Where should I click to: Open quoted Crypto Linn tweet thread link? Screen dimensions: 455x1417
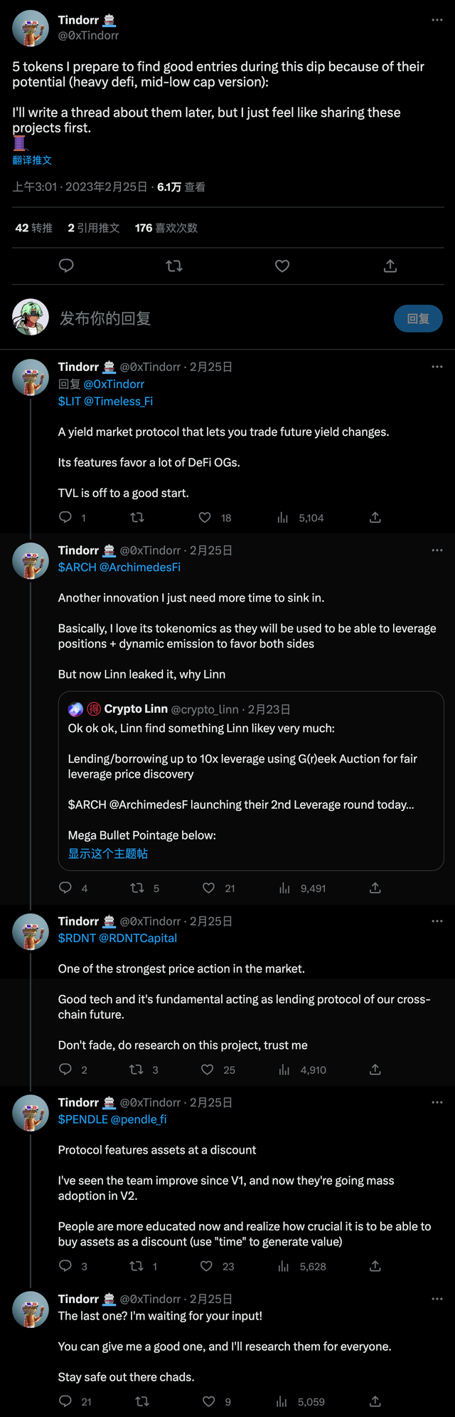(x=108, y=853)
